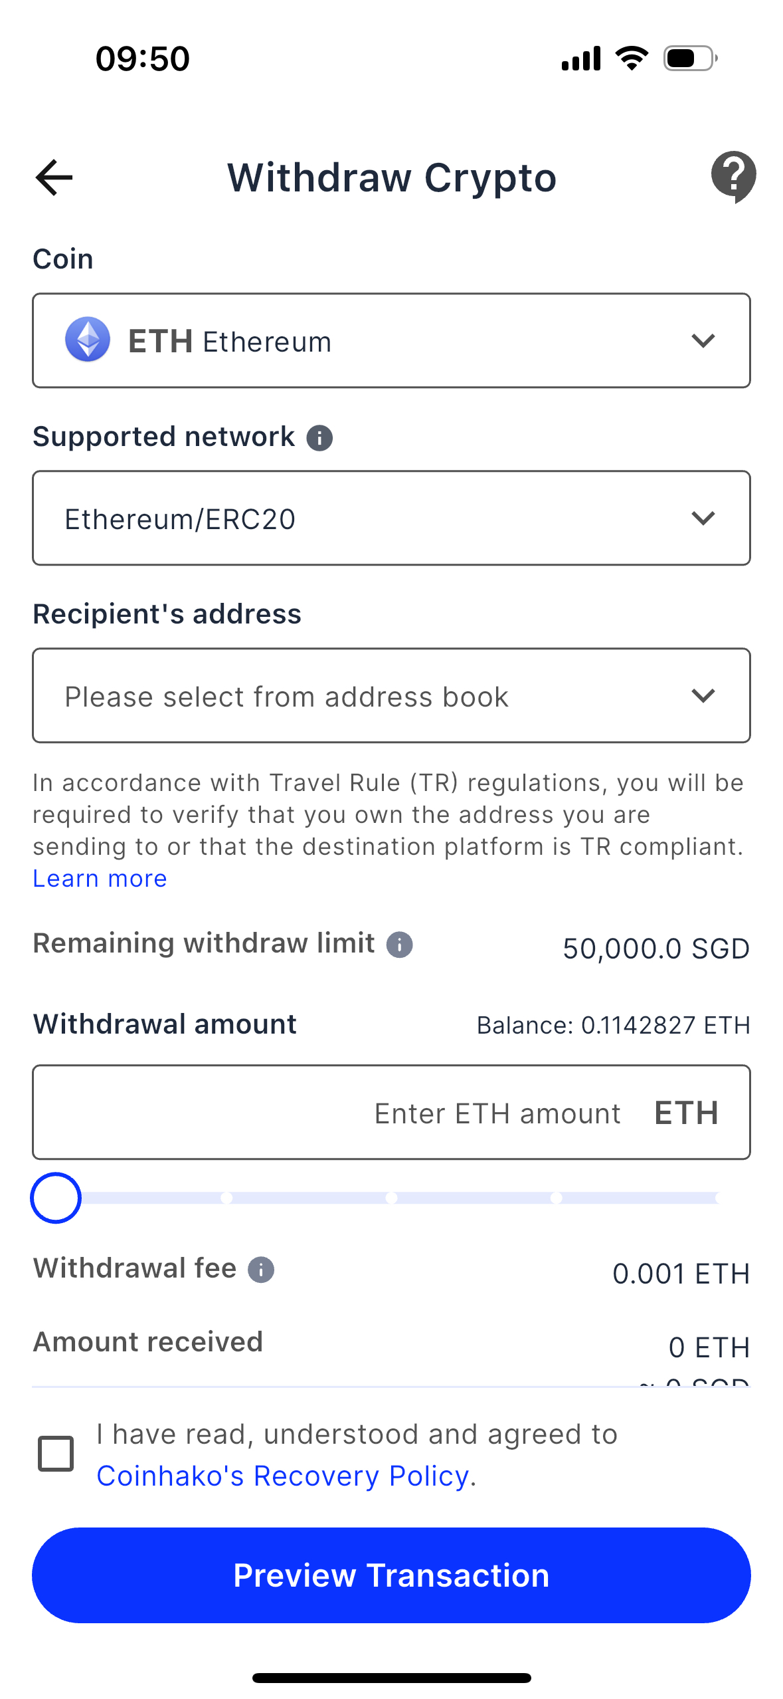Click the Preview Transaction button

click(x=391, y=1575)
